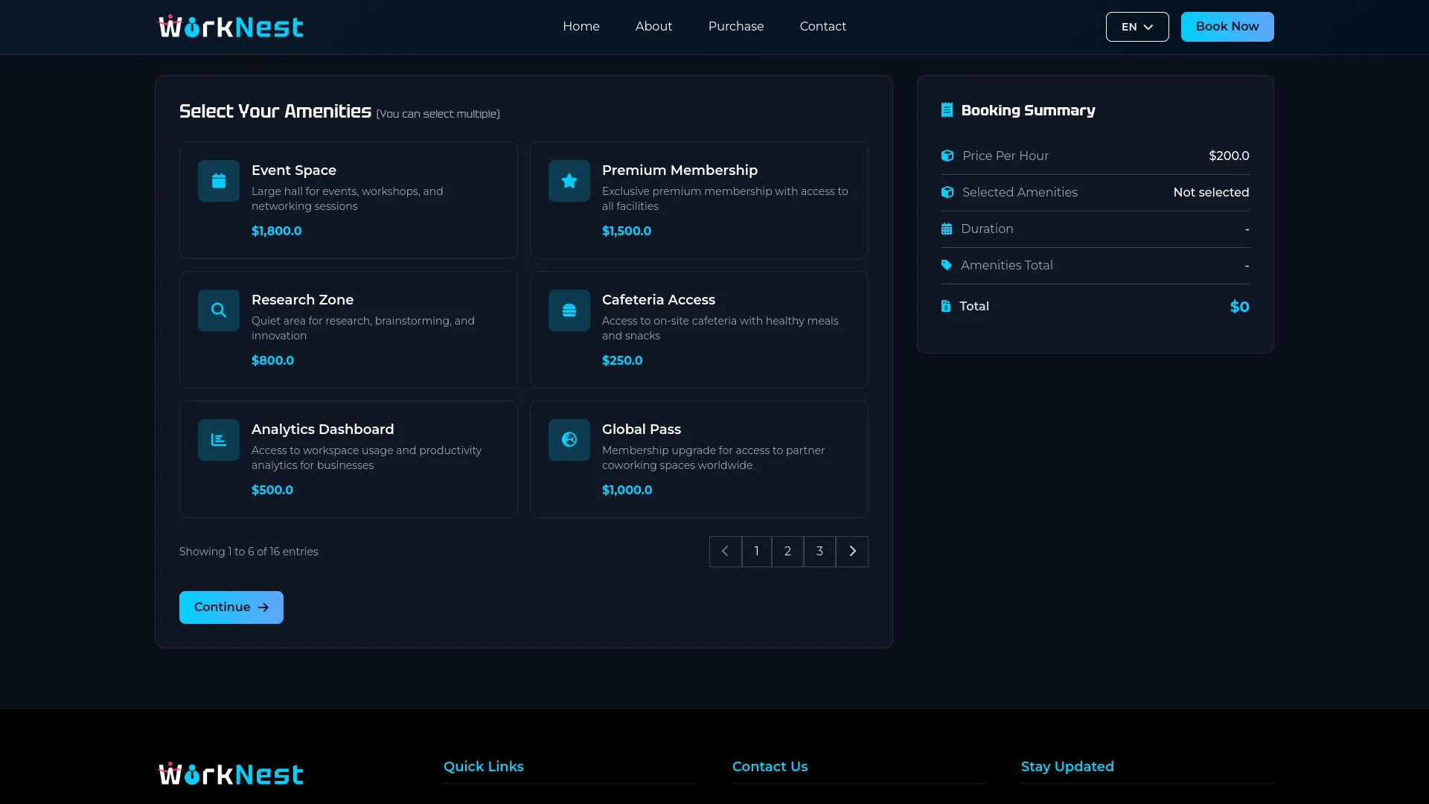This screenshot has width=1429, height=804.
Task: Toggle the Cafeteria Access amenity card
Action: click(x=699, y=330)
